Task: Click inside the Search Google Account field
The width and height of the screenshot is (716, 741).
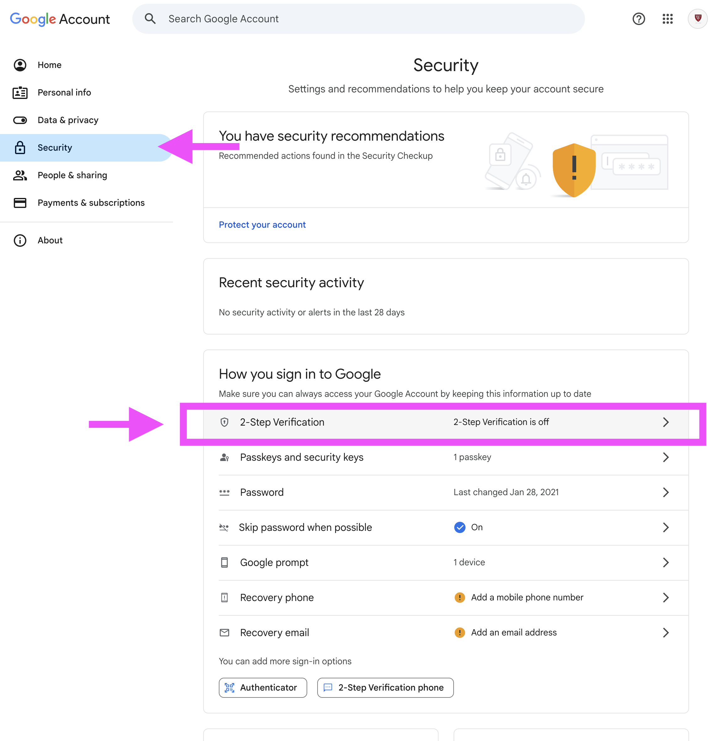Action: point(340,18)
